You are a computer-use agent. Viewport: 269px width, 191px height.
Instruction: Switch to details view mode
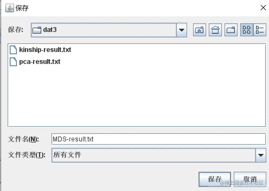tap(260, 30)
